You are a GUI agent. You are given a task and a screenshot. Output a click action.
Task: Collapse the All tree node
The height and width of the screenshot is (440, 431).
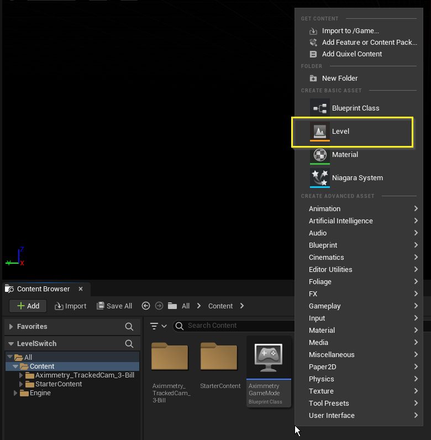(x=10, y=357)
